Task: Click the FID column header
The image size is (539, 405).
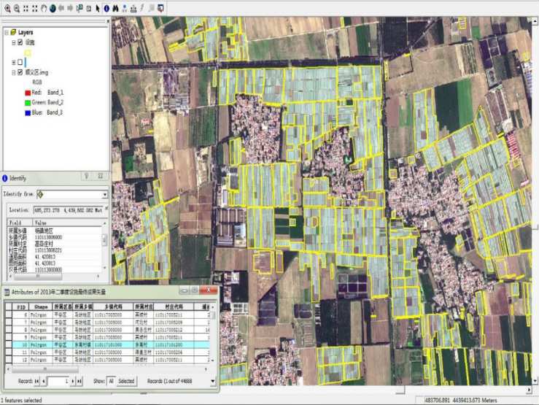Action: (x=21, y=307)
